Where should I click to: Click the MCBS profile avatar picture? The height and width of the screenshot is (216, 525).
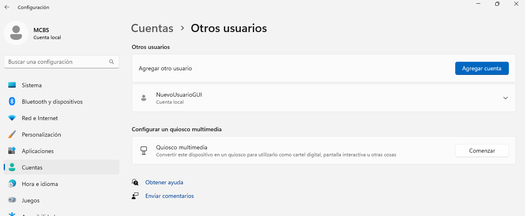coord(16,33)
